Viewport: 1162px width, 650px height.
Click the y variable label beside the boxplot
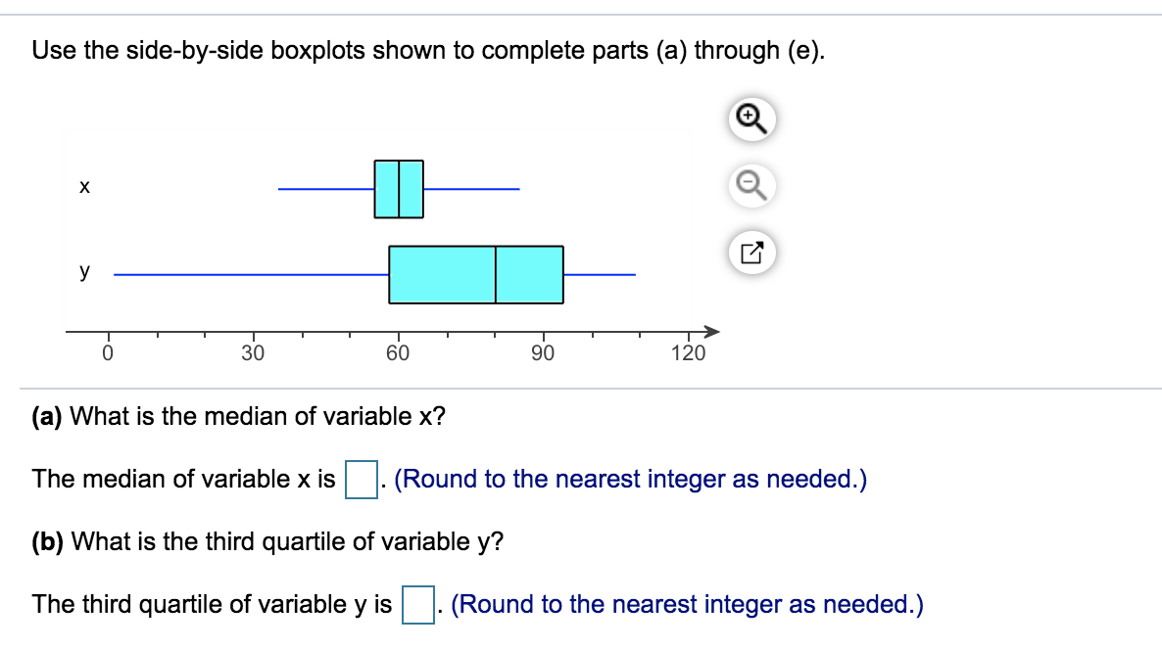click(84, 271)
